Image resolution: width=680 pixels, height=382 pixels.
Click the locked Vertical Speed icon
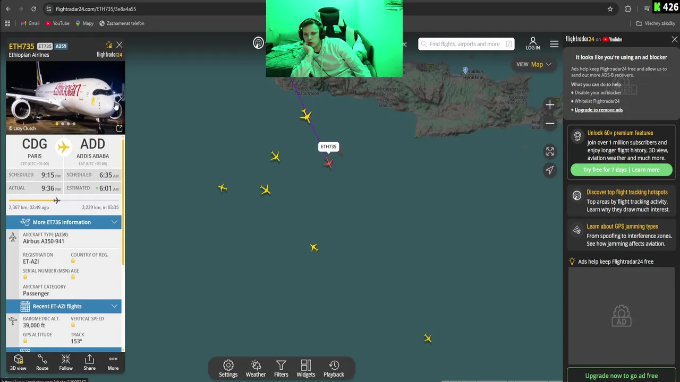[73, 325]
